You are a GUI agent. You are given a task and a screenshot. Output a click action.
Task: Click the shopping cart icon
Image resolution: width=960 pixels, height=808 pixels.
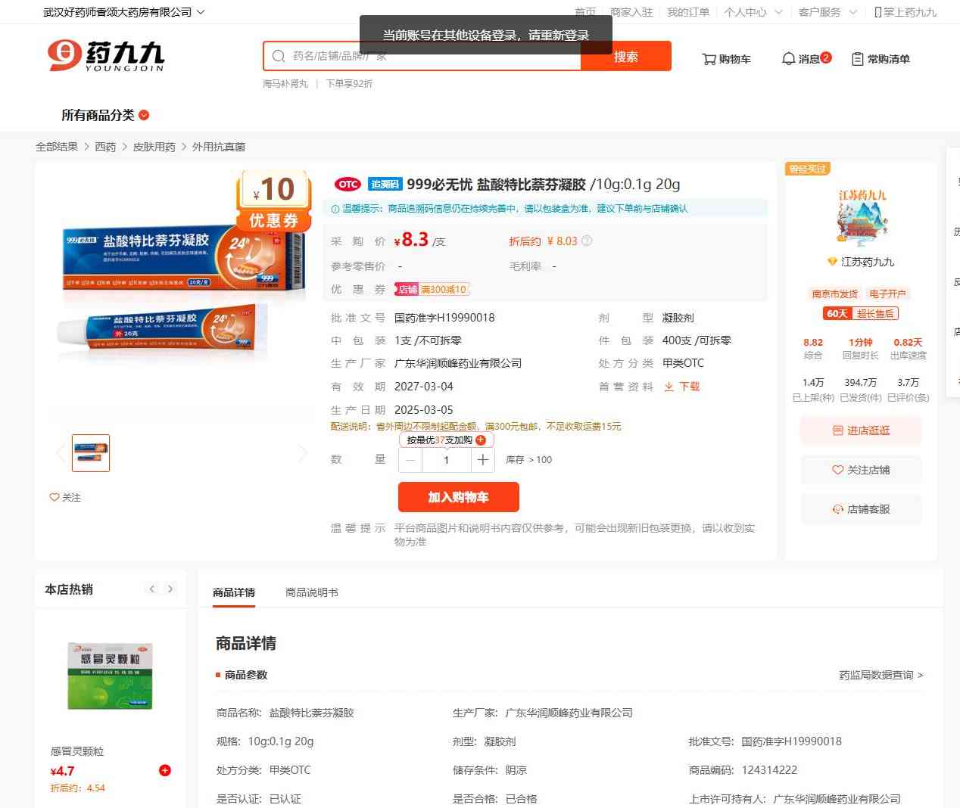(709, 59)
